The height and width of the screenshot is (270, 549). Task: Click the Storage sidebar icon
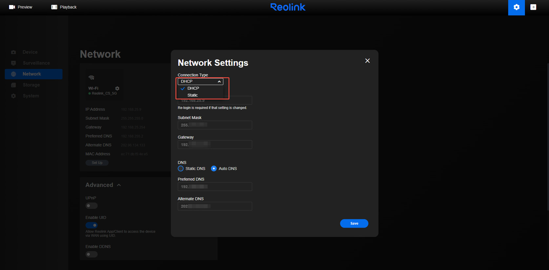(13, 85)
